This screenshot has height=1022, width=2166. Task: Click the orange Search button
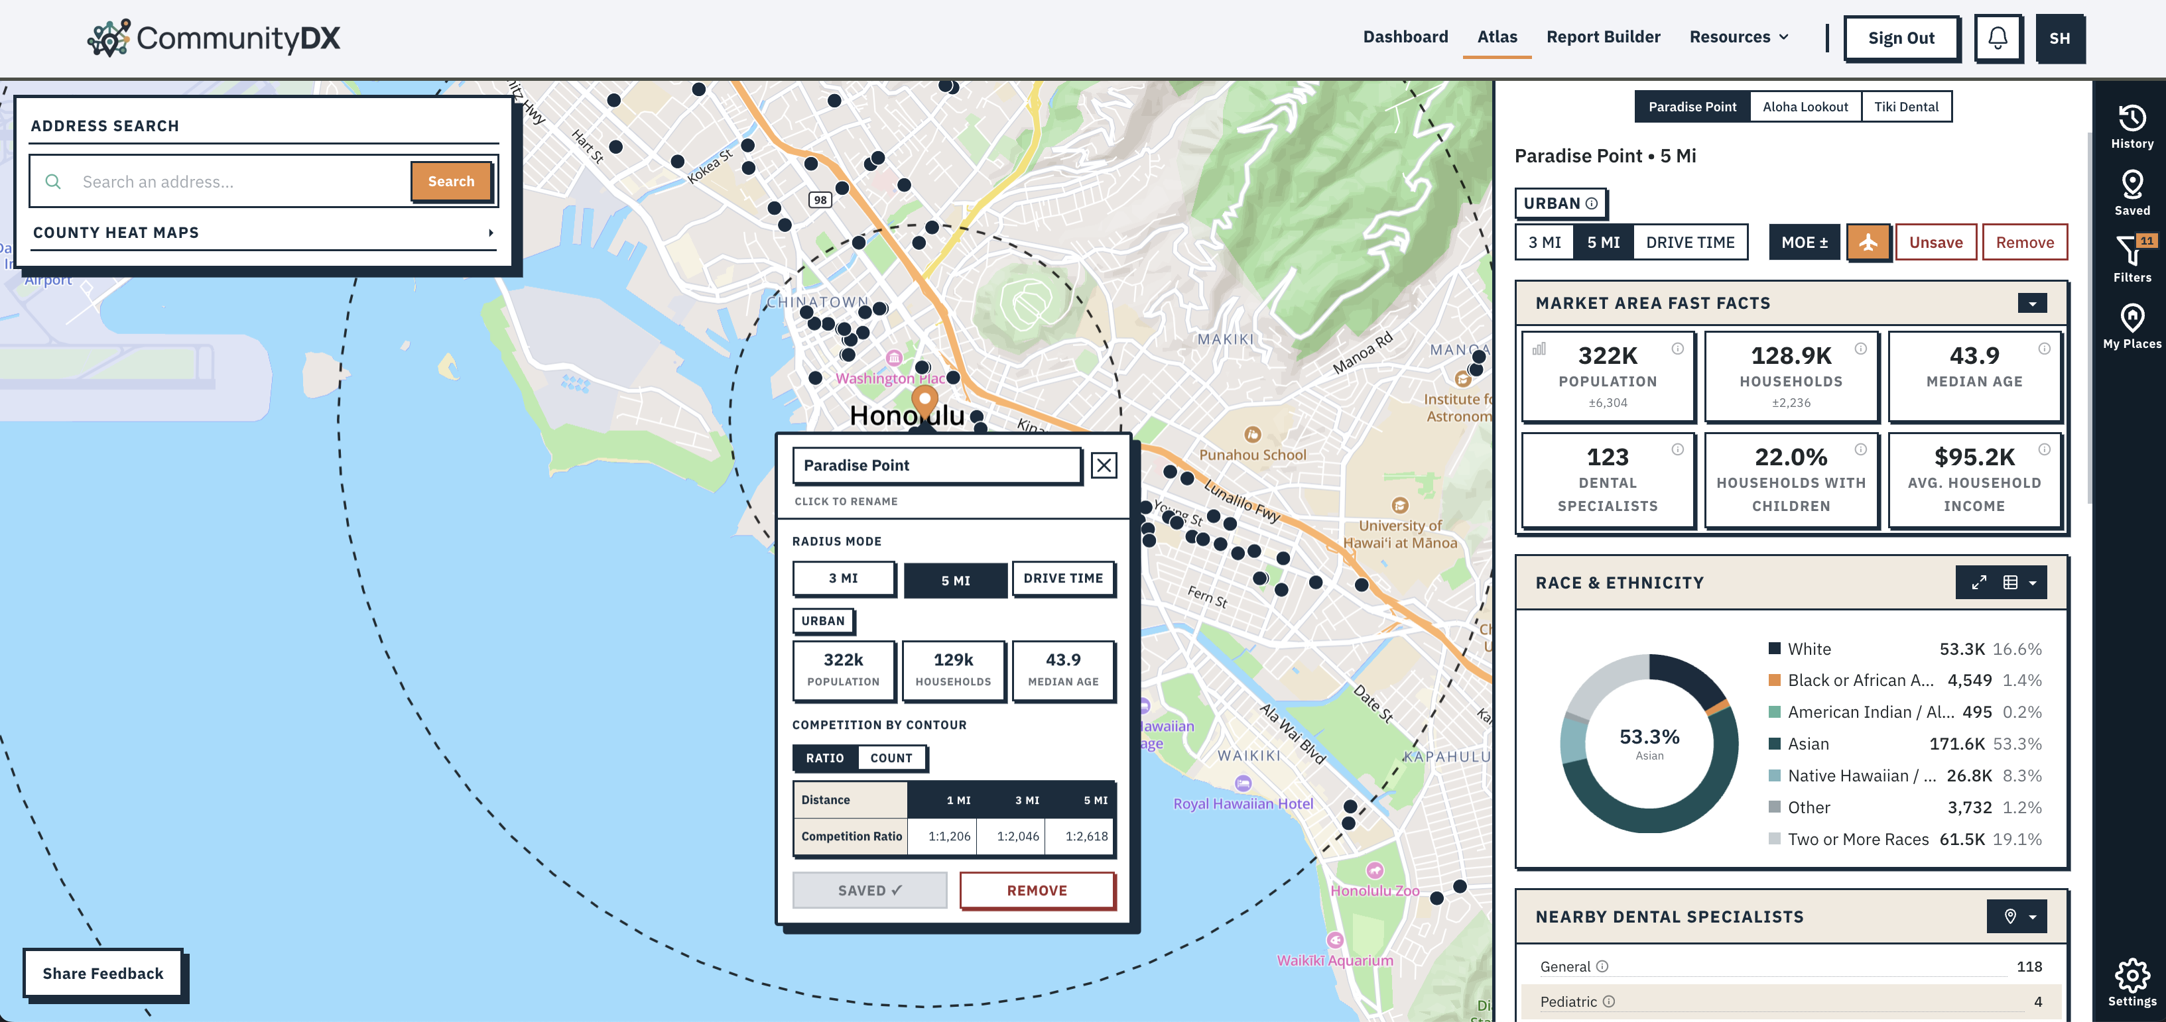coord(451,182)
